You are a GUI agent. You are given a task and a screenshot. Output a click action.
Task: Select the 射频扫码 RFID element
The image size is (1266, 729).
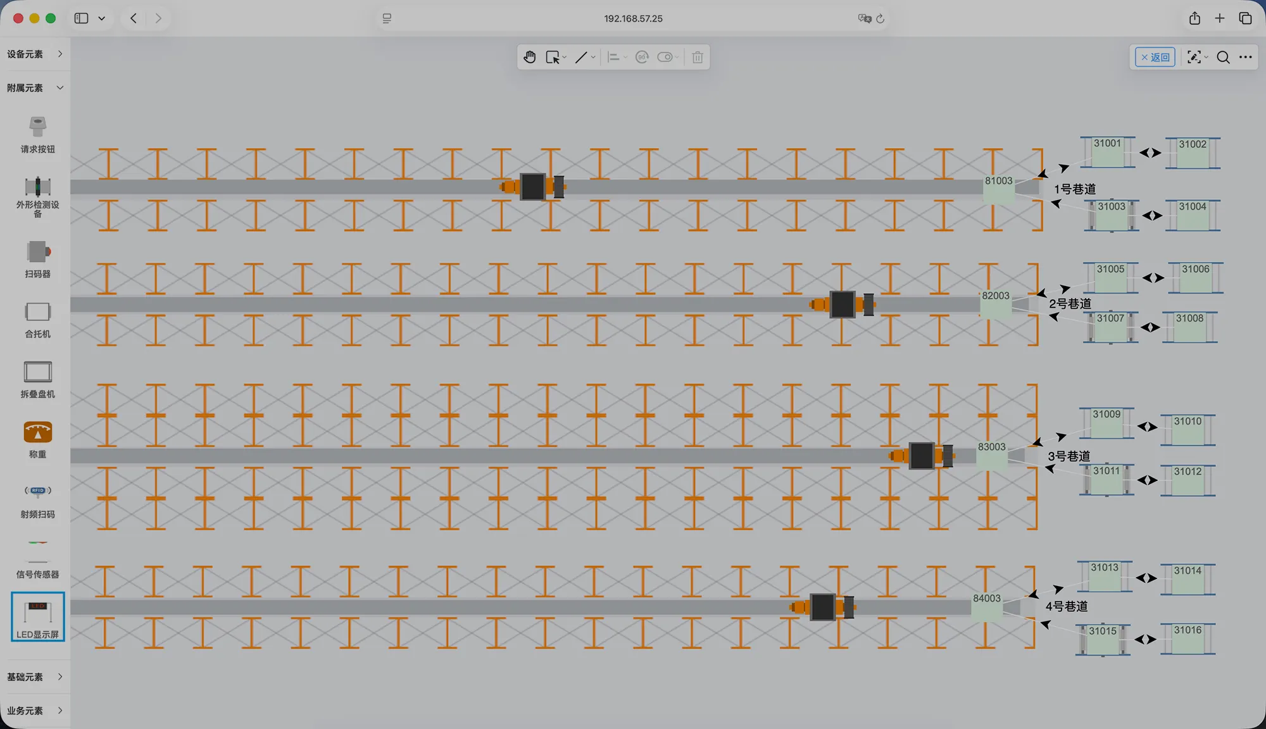click(x=37, y=500)
